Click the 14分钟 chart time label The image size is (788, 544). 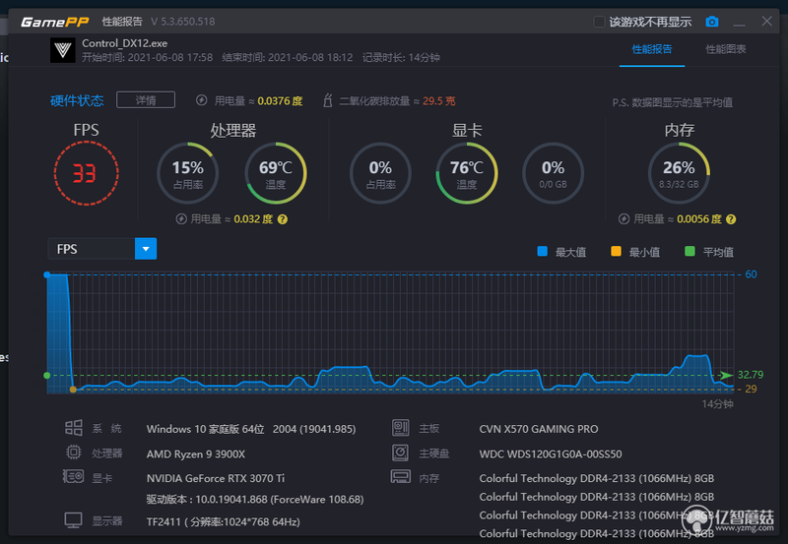click(718, 404)
